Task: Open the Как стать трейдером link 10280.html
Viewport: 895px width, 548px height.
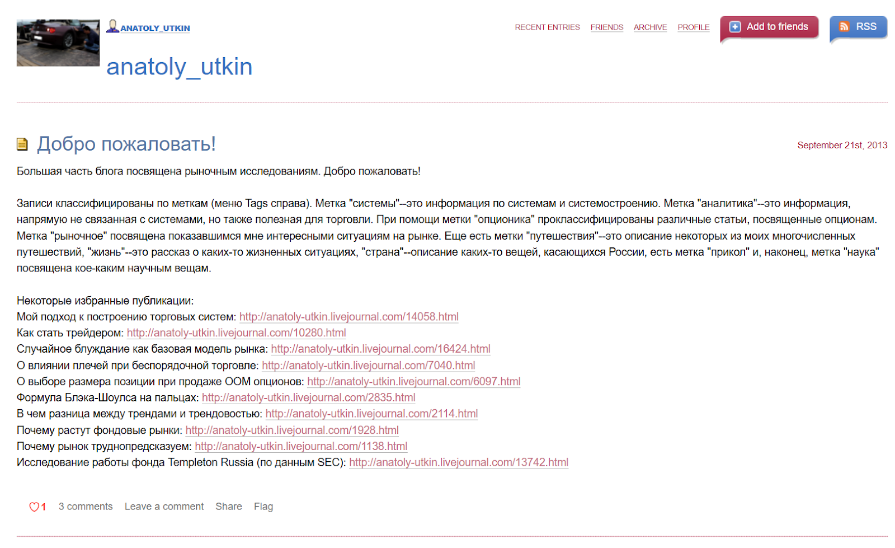Action: [x=236, y=333]
